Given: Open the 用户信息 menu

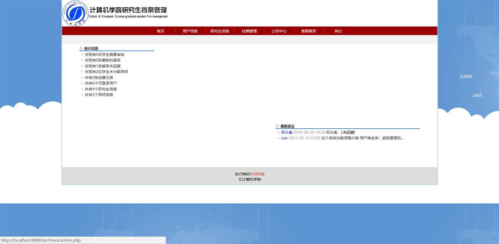Looking at the screenshot, I should (x=190, y=31).
